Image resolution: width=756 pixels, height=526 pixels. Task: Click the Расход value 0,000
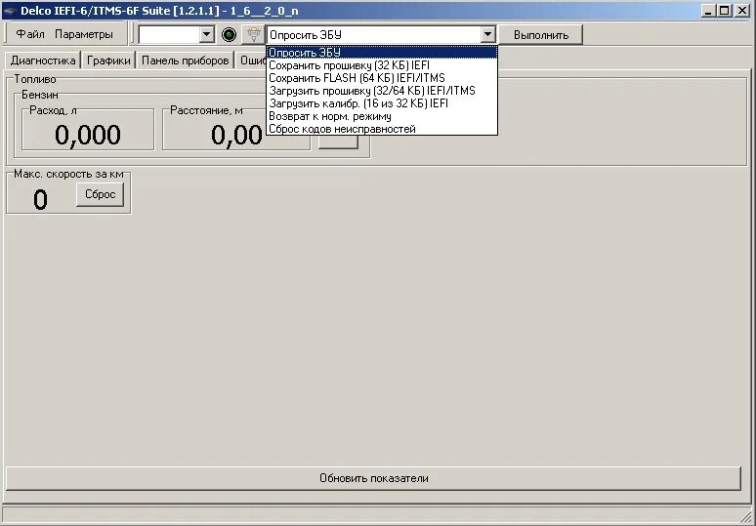point(88,135)
